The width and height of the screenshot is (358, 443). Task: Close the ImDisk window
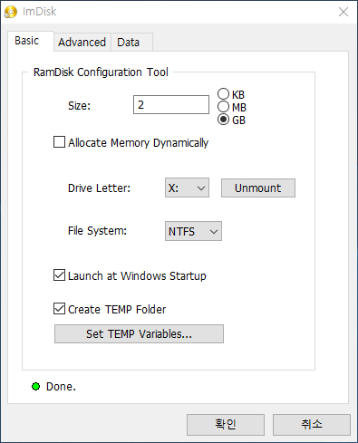point(343,12)
